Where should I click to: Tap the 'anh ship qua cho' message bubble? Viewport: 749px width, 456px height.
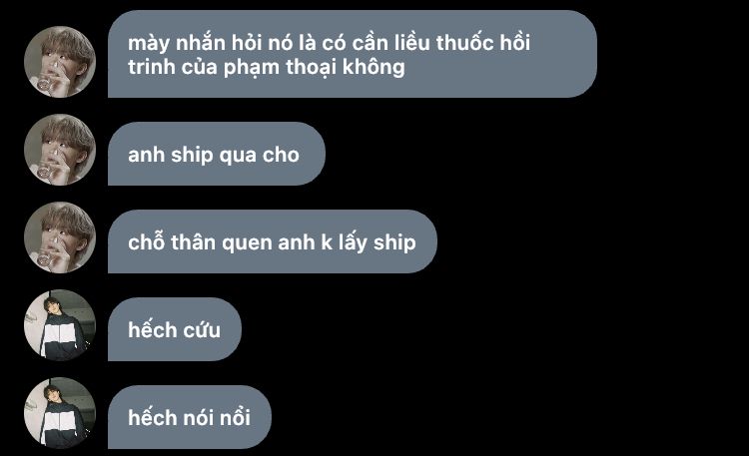tap(217, 154)
